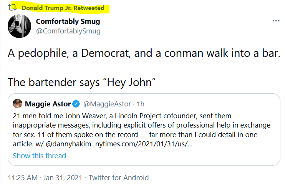Open the @ComfortablySmug handle
This screenshot has height=184, width=285.
click(68, 31)
